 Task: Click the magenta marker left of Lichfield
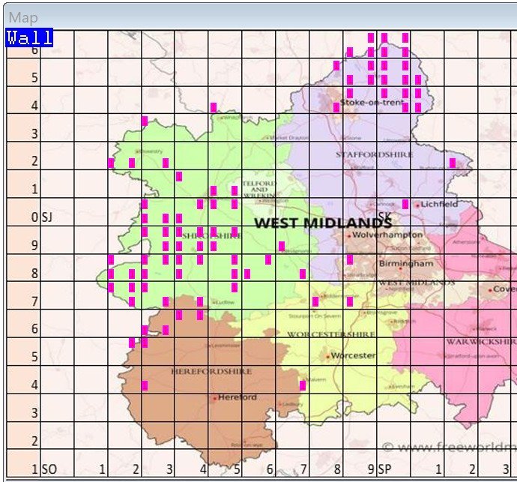click(x=405, y=204)
